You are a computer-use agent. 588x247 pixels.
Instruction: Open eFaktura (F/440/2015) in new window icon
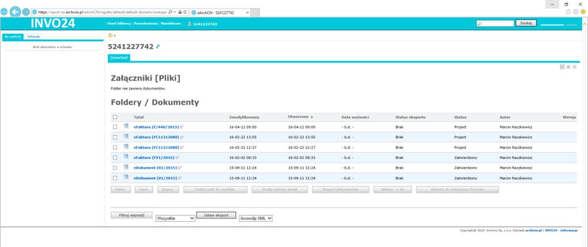click(x=182, y=127)
